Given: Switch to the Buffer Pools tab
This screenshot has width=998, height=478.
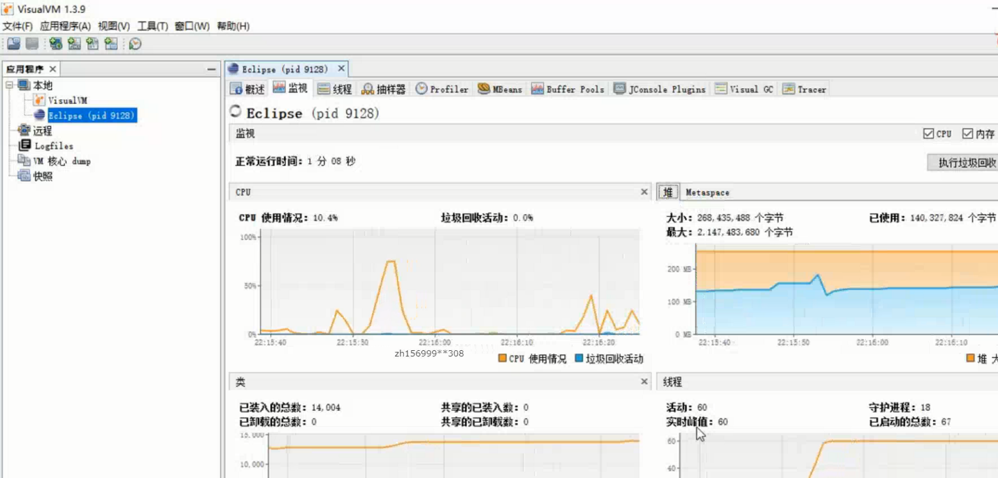Looking at the screenshot, I should pyautogui.click(x=568, y=89).
